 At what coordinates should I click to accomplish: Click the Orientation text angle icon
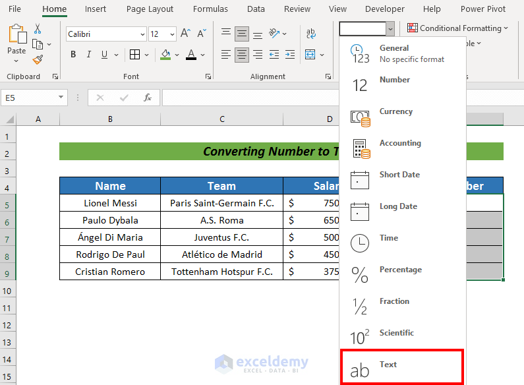tap(274, 33)
